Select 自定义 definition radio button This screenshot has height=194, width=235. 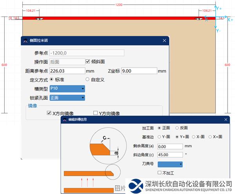[x=87, y=80]
